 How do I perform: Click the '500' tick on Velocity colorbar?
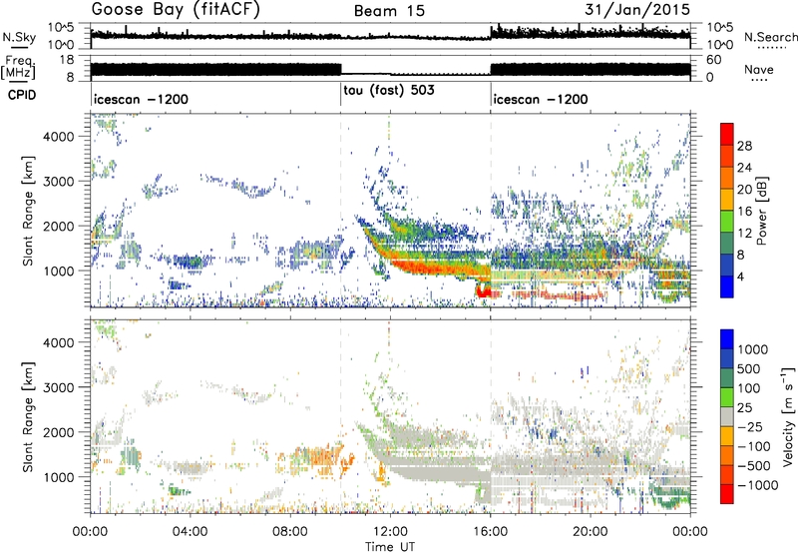pos(749,368)
